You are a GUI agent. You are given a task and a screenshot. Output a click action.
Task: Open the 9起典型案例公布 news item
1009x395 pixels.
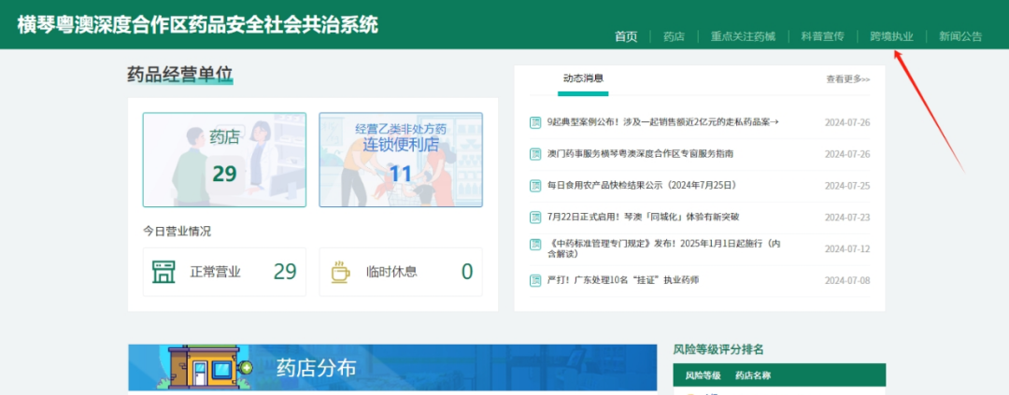pos(662,121)
